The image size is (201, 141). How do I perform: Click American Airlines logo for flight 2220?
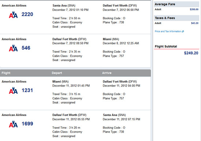[13, 15]
